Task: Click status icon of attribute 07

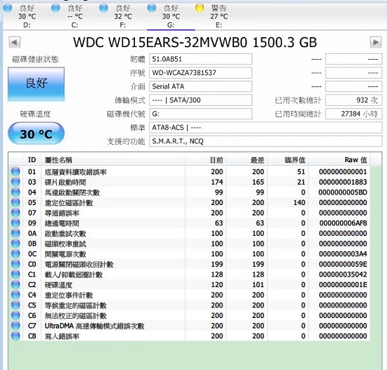Action: pyautogui.click(x=15, y=213)
